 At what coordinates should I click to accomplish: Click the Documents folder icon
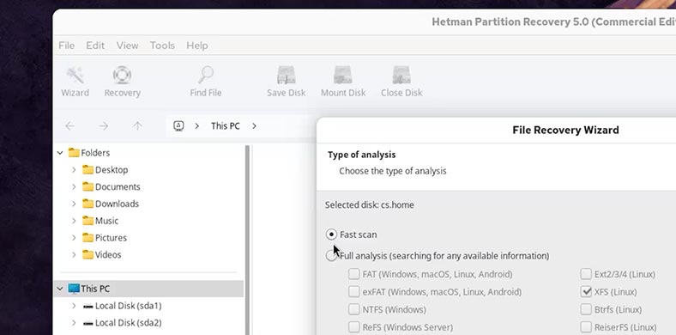[x=88, y=186]
